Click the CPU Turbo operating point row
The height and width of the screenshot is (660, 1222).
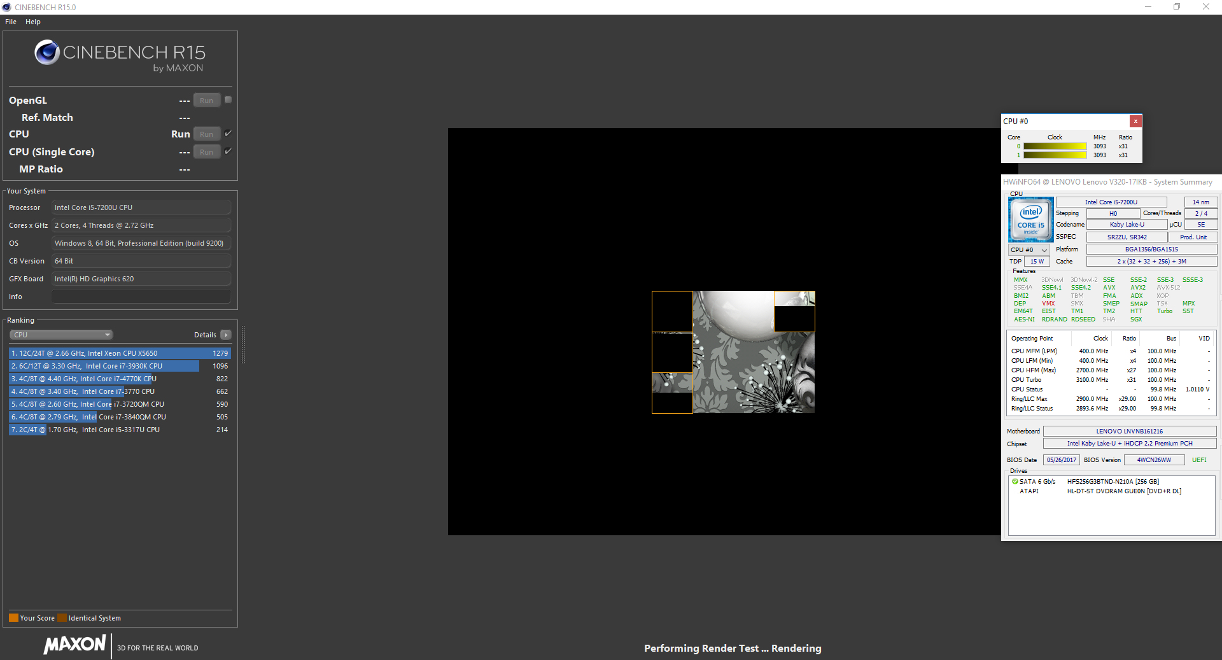point(1111,380)
